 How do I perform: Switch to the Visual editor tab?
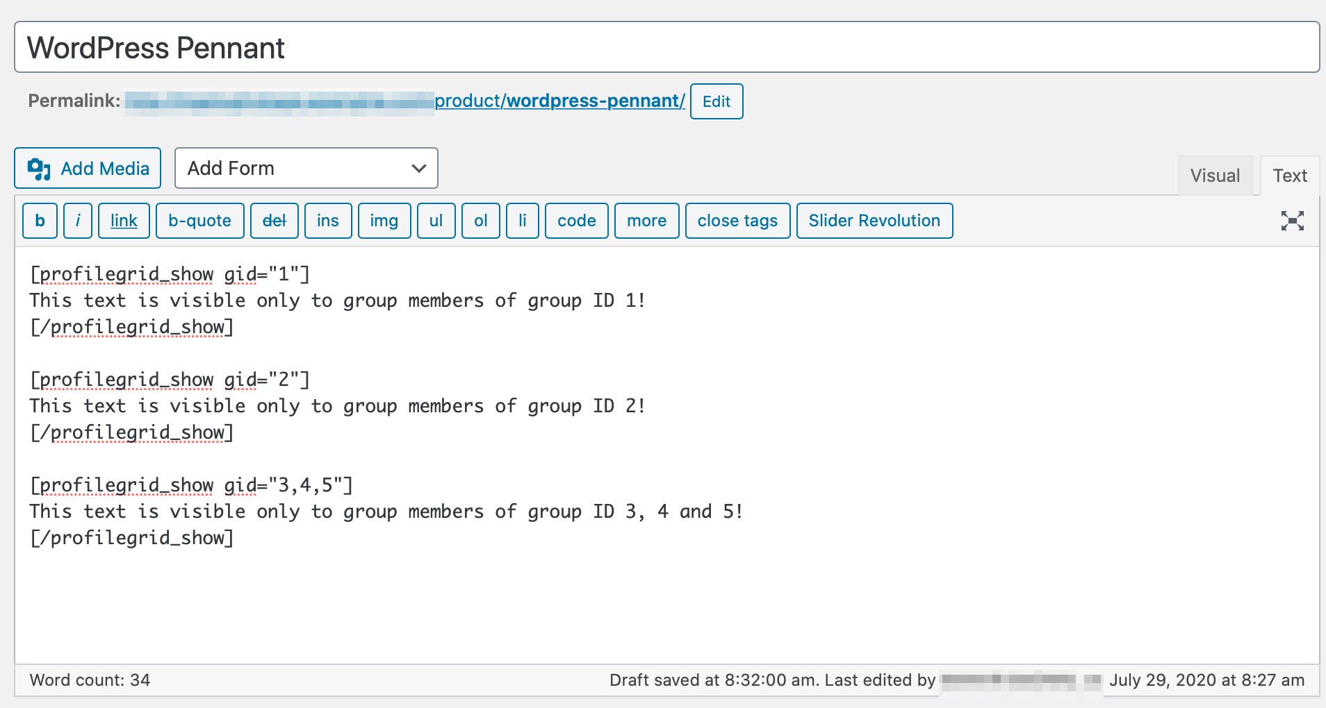(1214, 175)
